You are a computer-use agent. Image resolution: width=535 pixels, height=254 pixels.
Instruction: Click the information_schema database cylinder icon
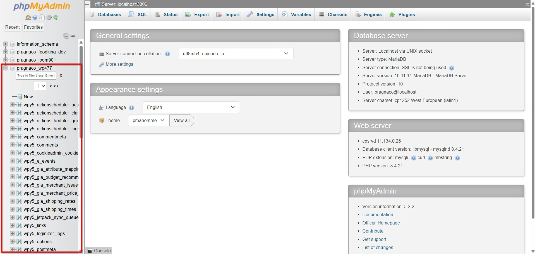pyautogui.click(x=12, y=44)
